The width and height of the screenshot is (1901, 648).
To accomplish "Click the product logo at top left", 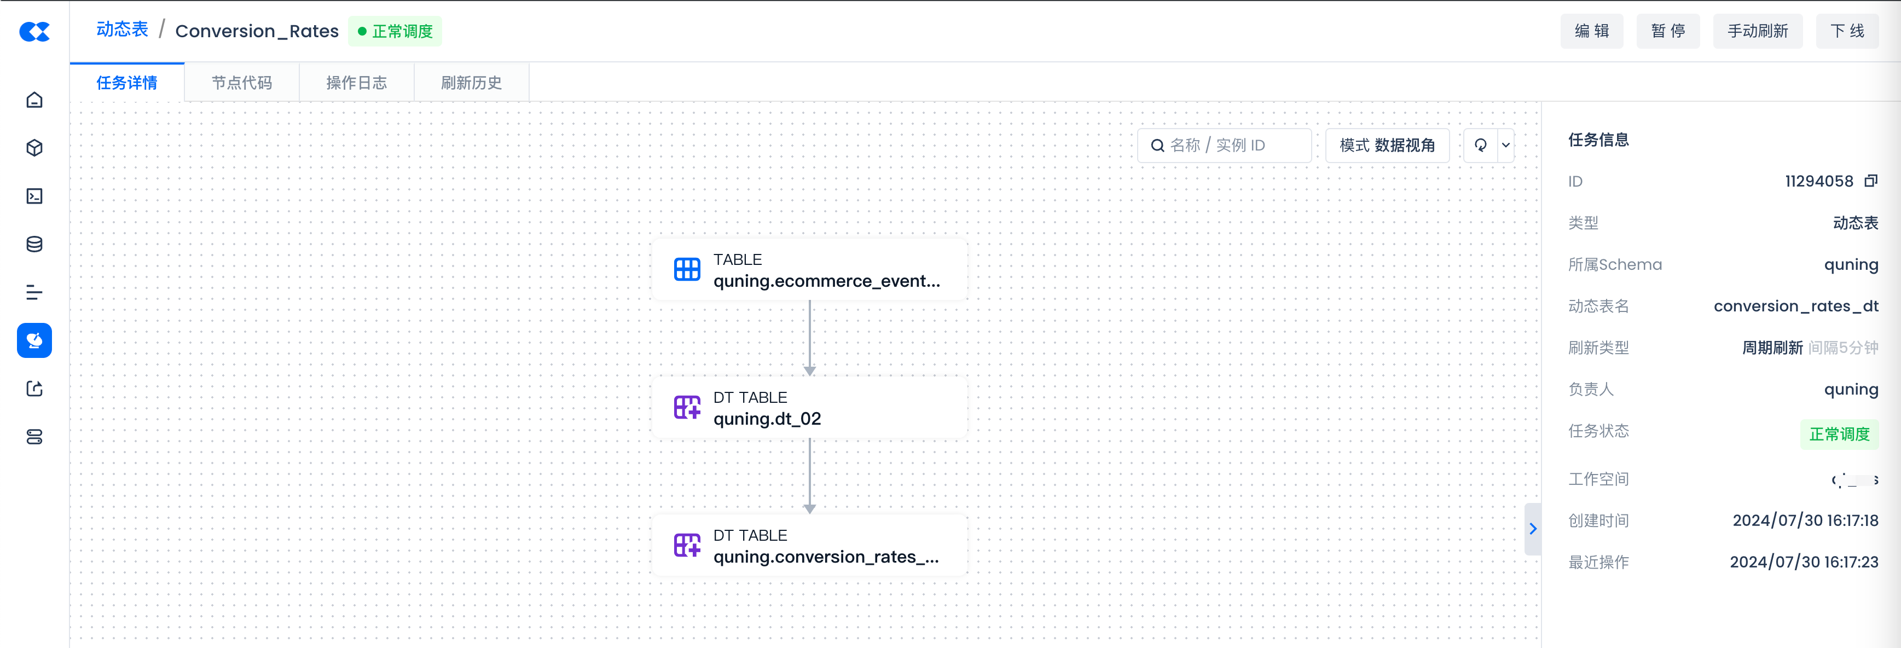I will [34, 31].
